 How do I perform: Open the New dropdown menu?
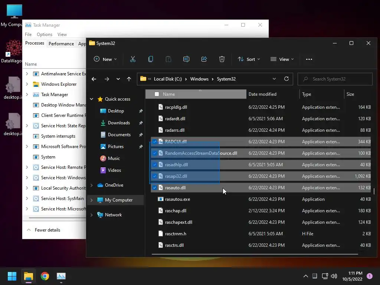point(105,59)
